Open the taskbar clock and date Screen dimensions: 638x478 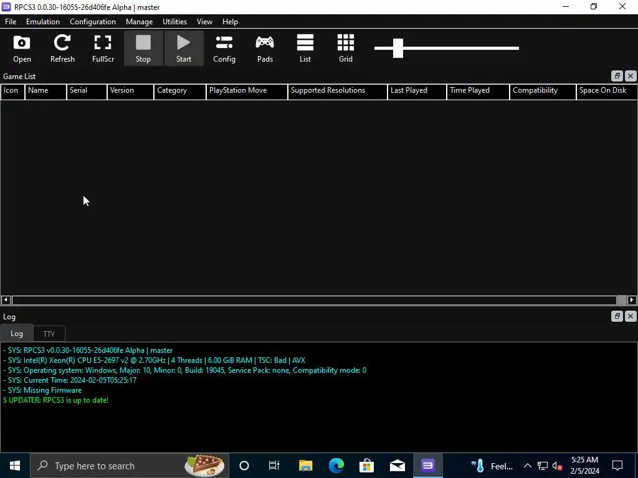[584, 466]
